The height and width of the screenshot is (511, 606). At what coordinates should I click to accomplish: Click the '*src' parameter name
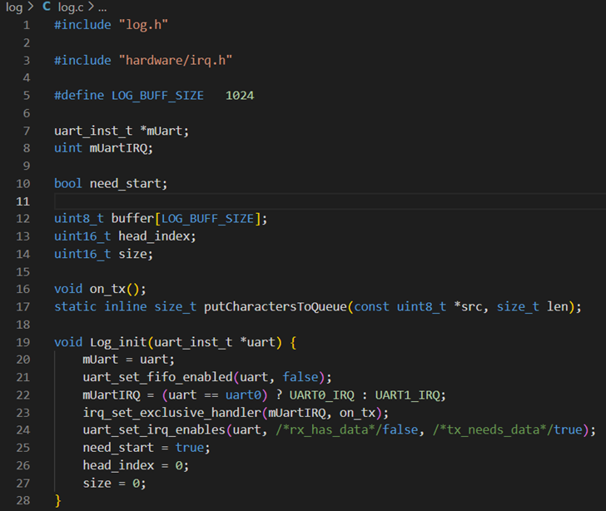(469, 306)
